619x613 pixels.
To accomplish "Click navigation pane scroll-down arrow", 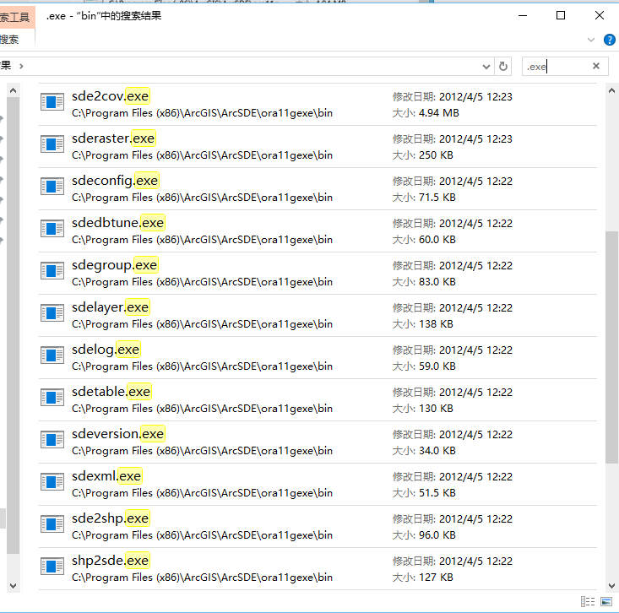I will tap(13, 586).
